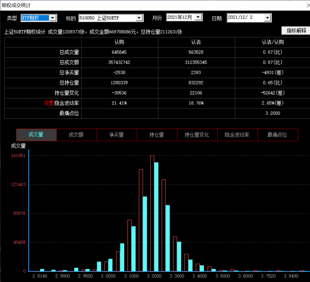Open the 持仓量 tab
The image size is (310, 282).
(x=157, y=135)
